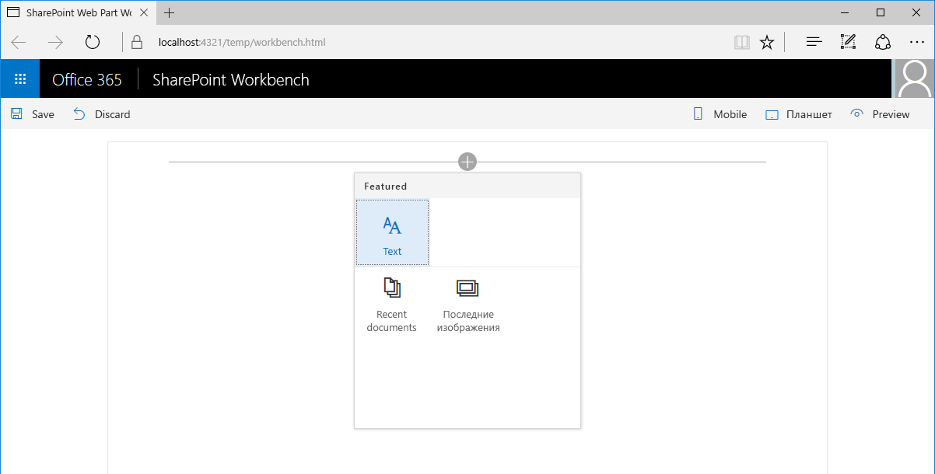Screen dimensions: 935x474
Task: Select the Text web part
Action: click(392, 232)
